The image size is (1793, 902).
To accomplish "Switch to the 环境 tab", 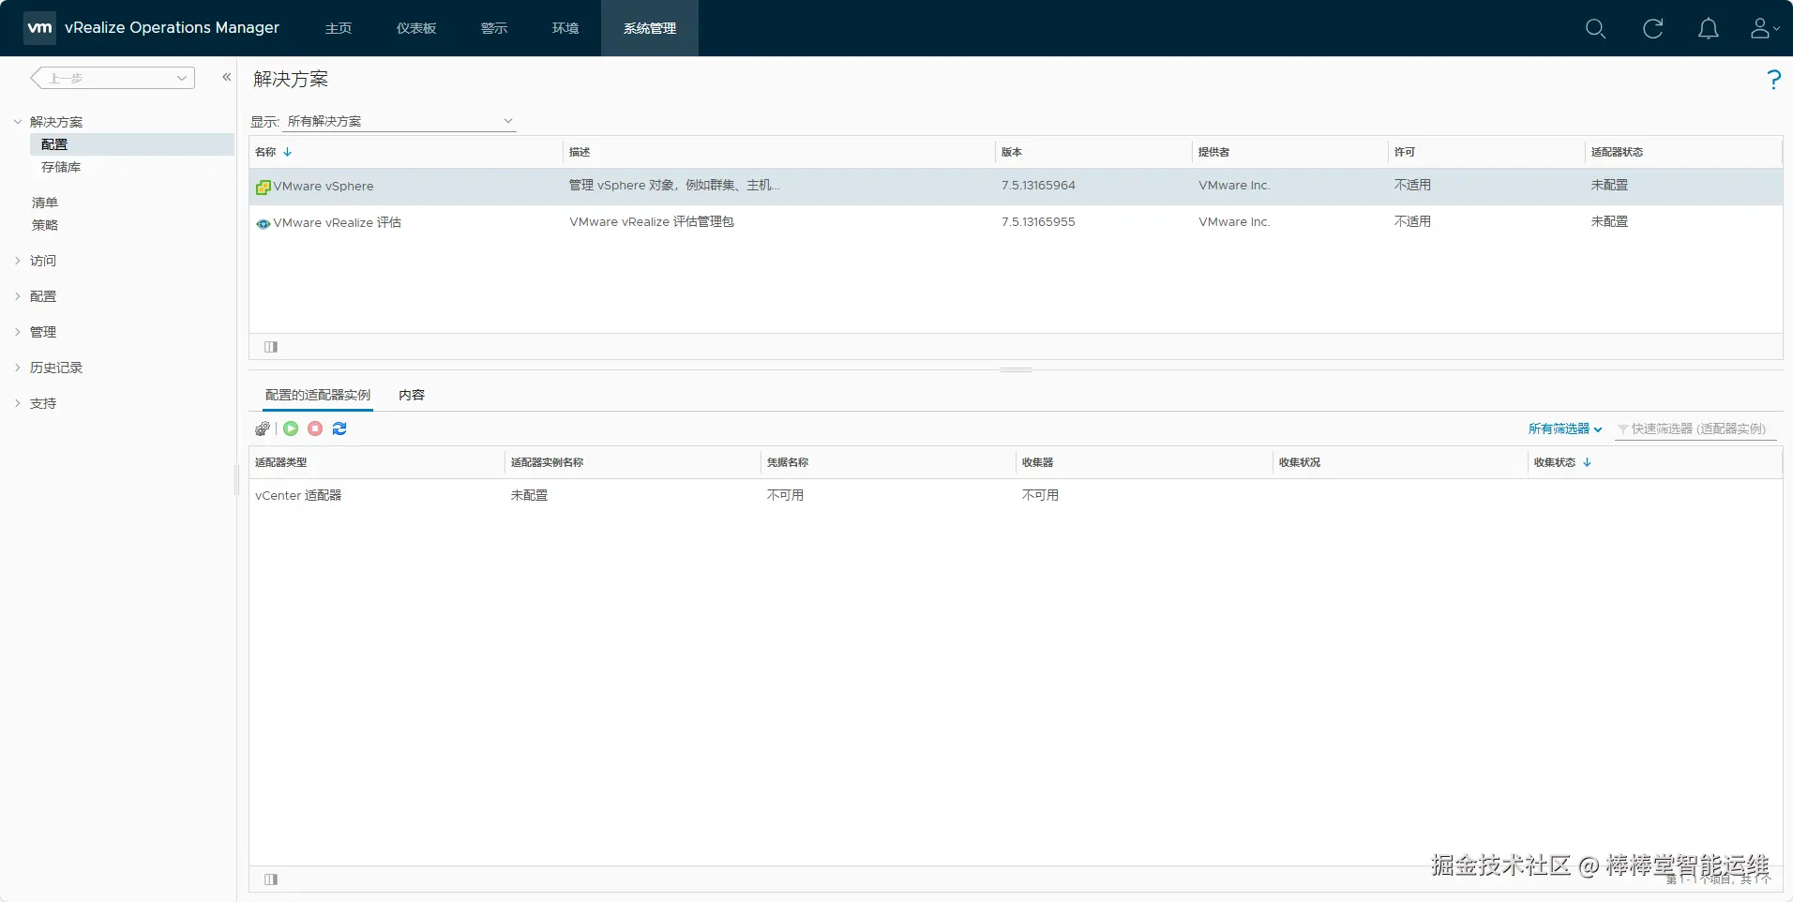I will pyautogui.click(x=565, y=28).
